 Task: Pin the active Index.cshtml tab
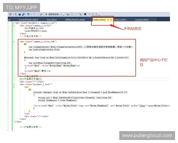(108, 20)
